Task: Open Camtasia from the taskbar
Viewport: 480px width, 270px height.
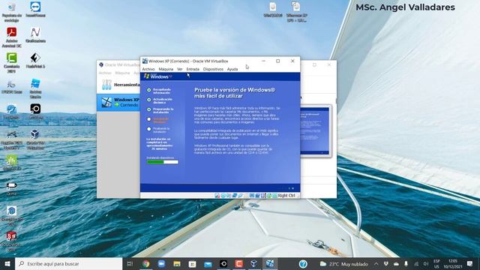Action: pos(238,263)
